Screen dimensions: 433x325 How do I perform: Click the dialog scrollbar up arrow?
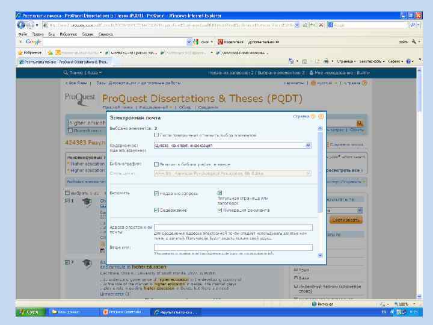click(x=320, y=128)
